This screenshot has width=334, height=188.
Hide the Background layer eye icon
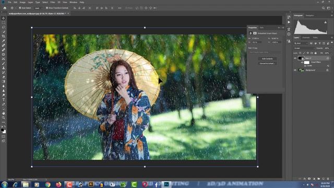pos(295,70)
